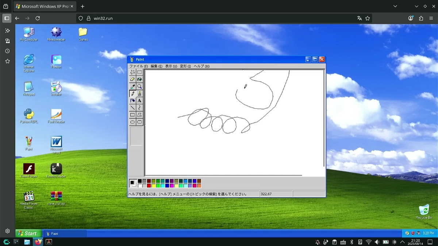
Task: Open Firefox from the system dock
Action: (38, 242)
